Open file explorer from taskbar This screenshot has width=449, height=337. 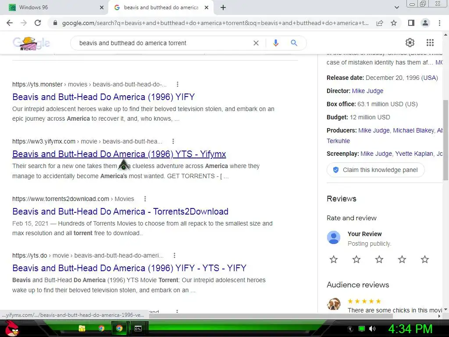(x=82, y=328)
